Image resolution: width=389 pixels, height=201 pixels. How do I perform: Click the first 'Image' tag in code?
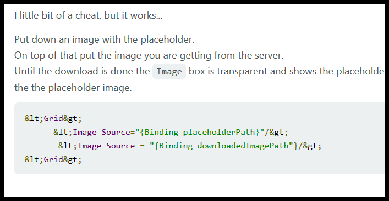(85, 132)
